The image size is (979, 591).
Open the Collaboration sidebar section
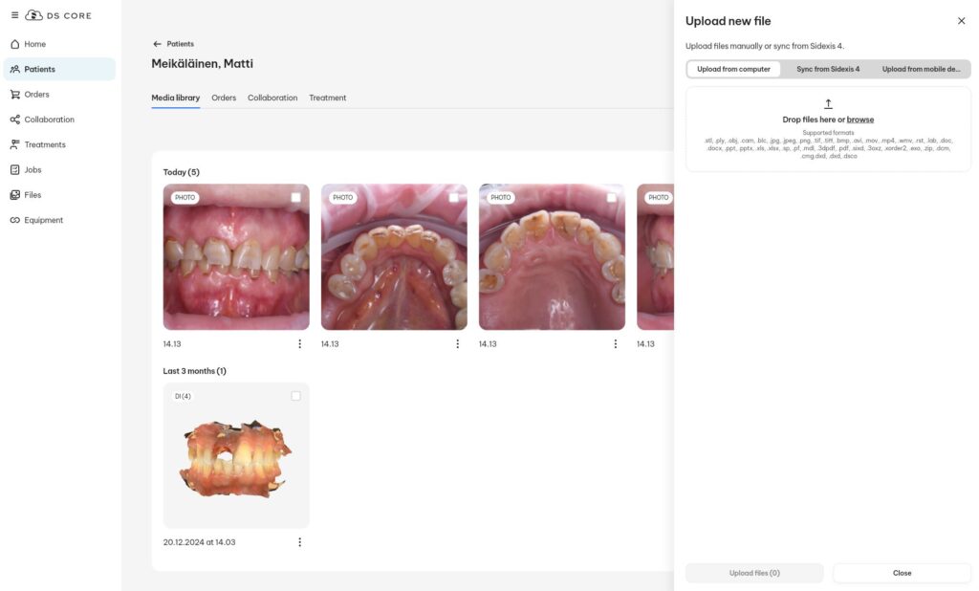(49, 120)
